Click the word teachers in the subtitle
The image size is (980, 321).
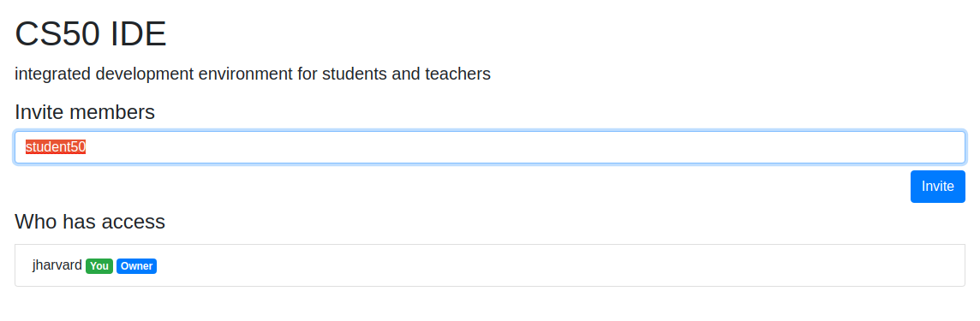pyautogui.click(x=457, y=74)
